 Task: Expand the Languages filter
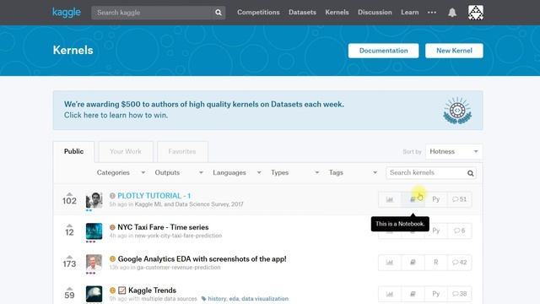(237, 172)
